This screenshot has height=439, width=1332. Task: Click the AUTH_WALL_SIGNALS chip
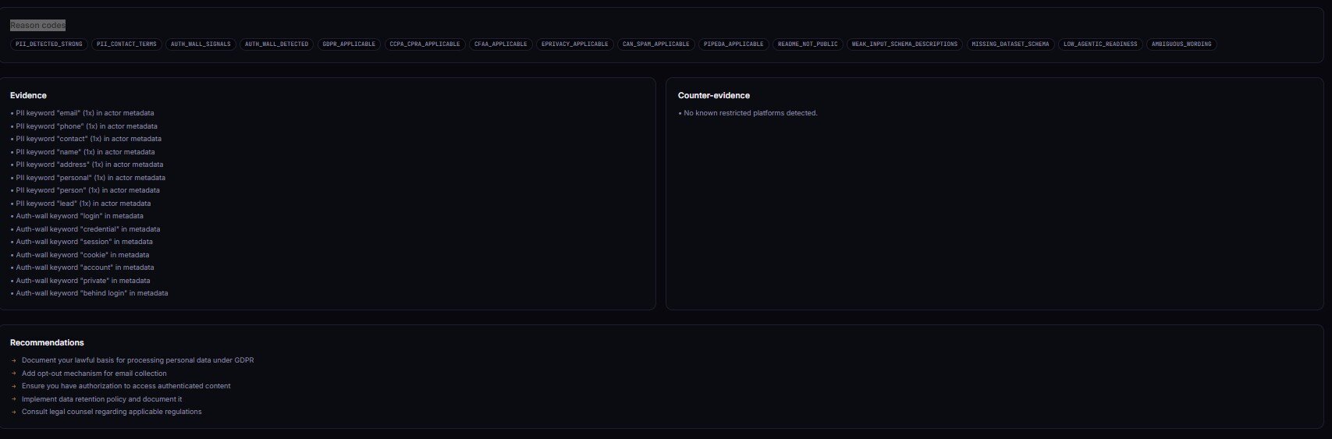(x=201, y=44)
